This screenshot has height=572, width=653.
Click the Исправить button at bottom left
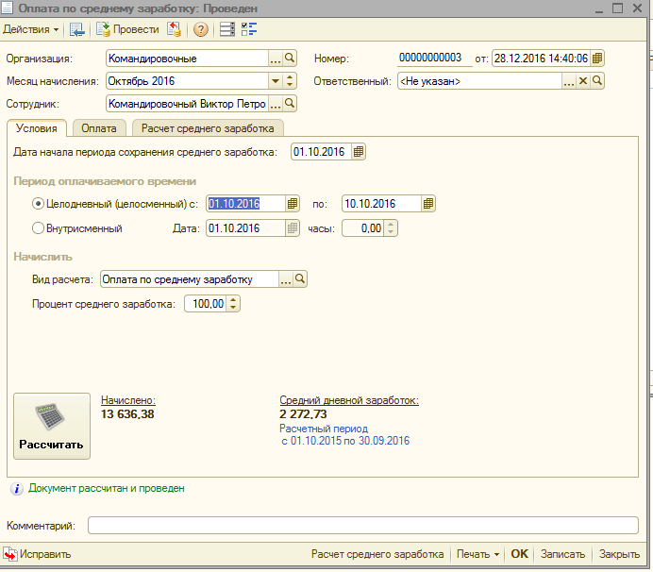click(38, 554)
